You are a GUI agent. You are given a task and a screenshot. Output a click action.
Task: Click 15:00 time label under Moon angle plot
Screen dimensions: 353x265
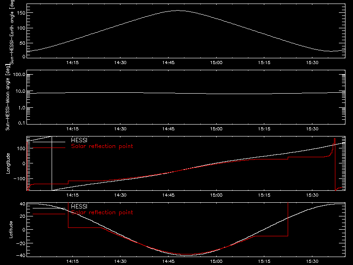[x=216, y=129]
